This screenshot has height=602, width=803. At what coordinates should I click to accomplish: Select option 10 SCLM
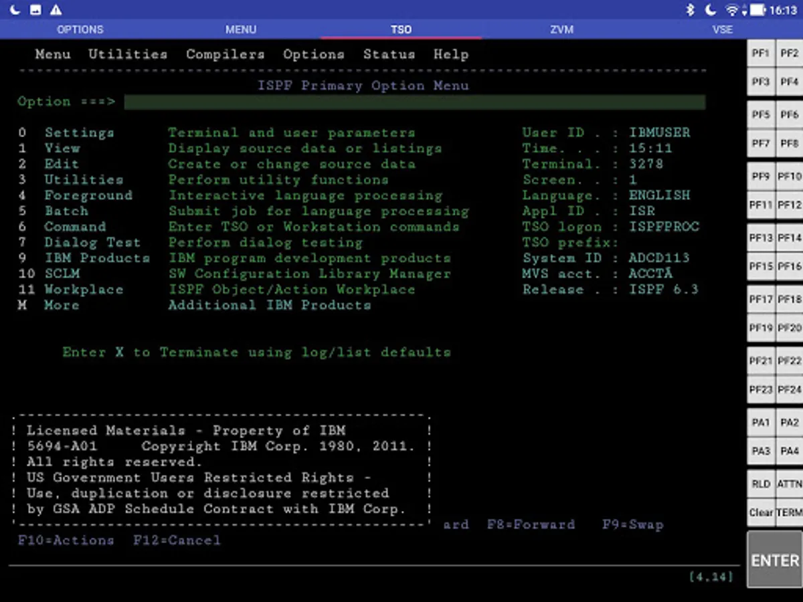(62, 274)
